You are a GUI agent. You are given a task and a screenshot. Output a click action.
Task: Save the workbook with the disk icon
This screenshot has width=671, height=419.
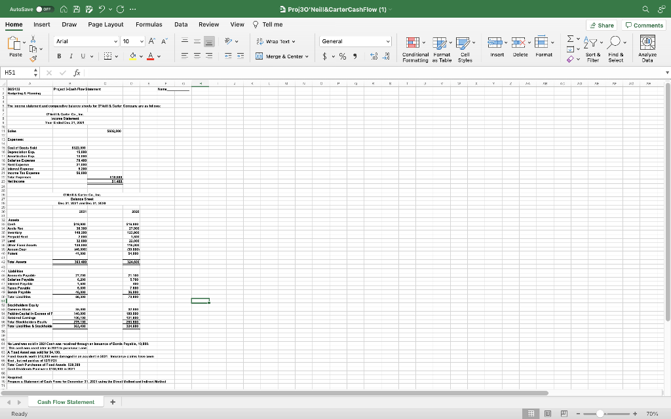77,9
